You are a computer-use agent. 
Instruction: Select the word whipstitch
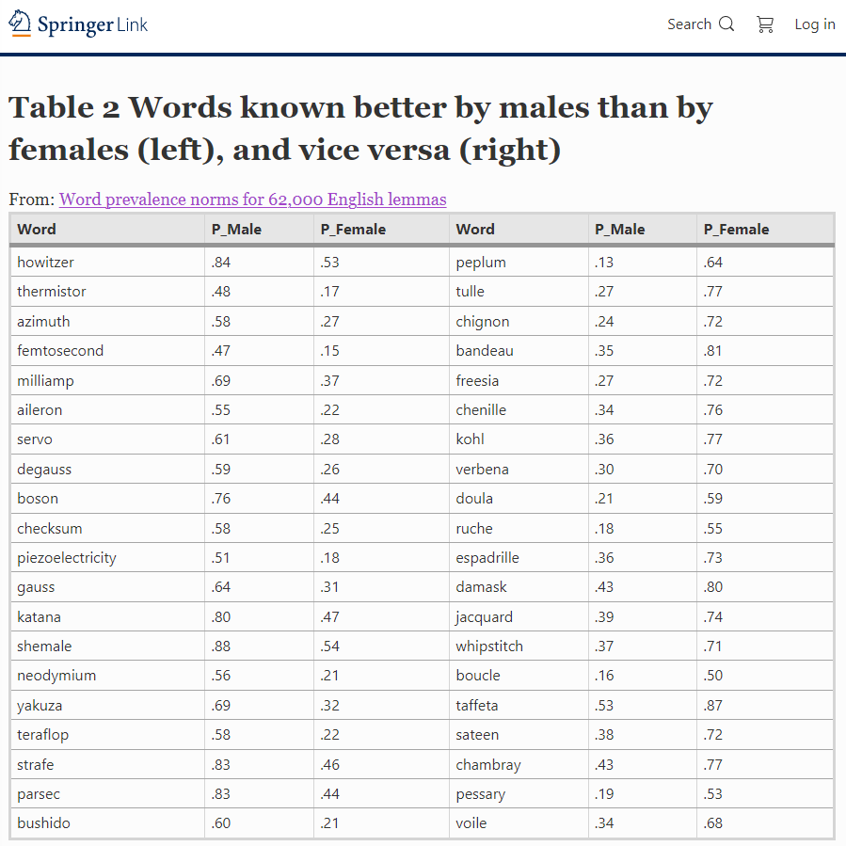(x=489, y=646)
